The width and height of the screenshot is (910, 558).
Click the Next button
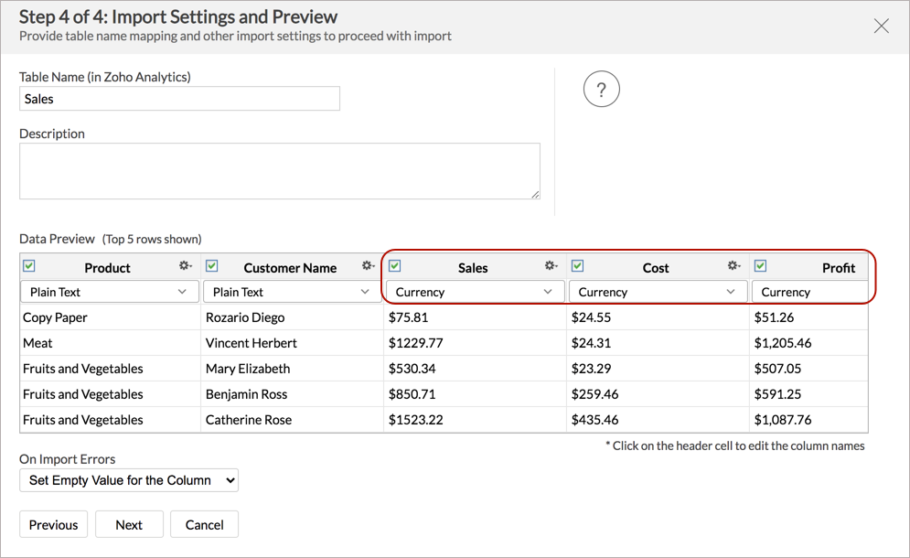(x=129, y=524)
